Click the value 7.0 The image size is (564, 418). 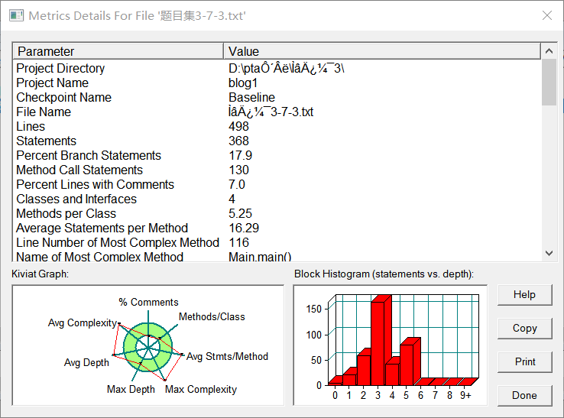[x=237, y=184]
